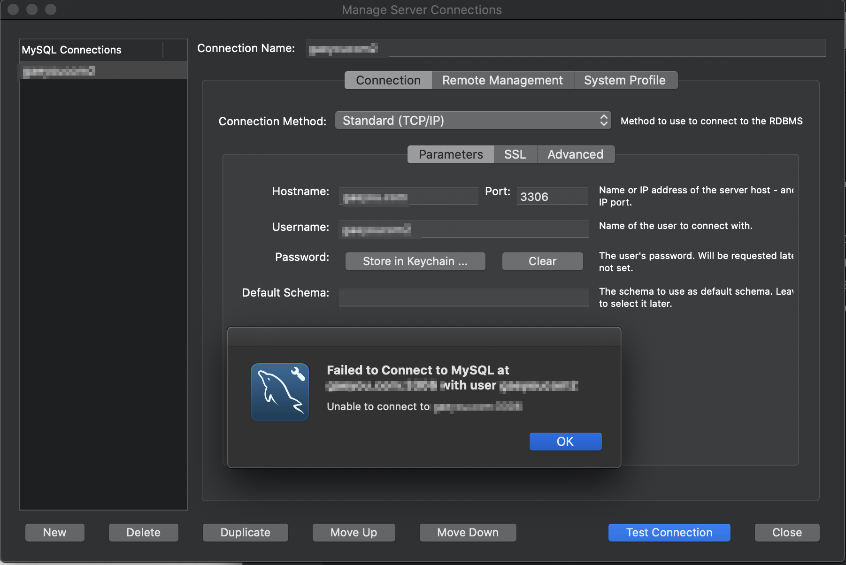Image resolution: width=846 pixels, height=565 pixels.
Task: Click the Connection Name field
Action: click(566, 48)
